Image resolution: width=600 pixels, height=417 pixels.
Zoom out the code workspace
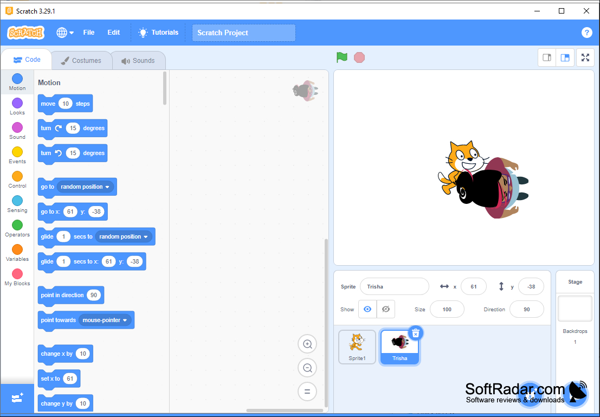(x=307, y=368)
